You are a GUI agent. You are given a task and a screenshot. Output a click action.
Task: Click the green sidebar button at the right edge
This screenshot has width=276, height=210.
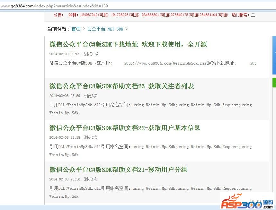[274, 83]
